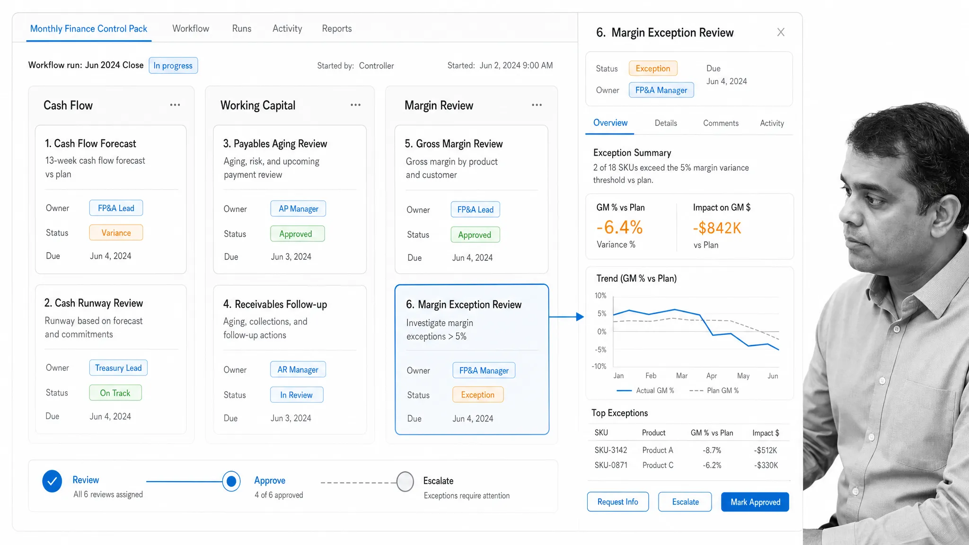969x545 pixels.
Task: Open the Activity tab in top navigation
Action: [287, 28]
